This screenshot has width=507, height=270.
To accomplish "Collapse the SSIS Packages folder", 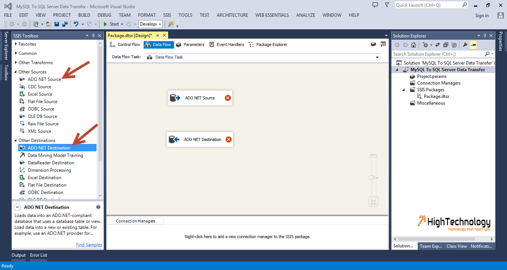I will point(404,90).
